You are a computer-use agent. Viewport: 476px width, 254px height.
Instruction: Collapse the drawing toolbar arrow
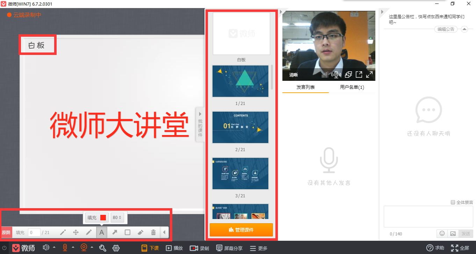tap(164, 232)
